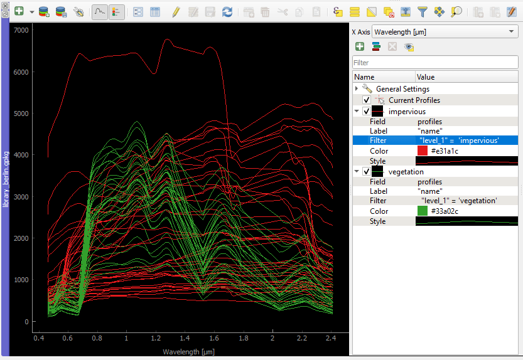
Task: Open the X Axis Wavelength dropdown
Action: click(x=445, y=31)
